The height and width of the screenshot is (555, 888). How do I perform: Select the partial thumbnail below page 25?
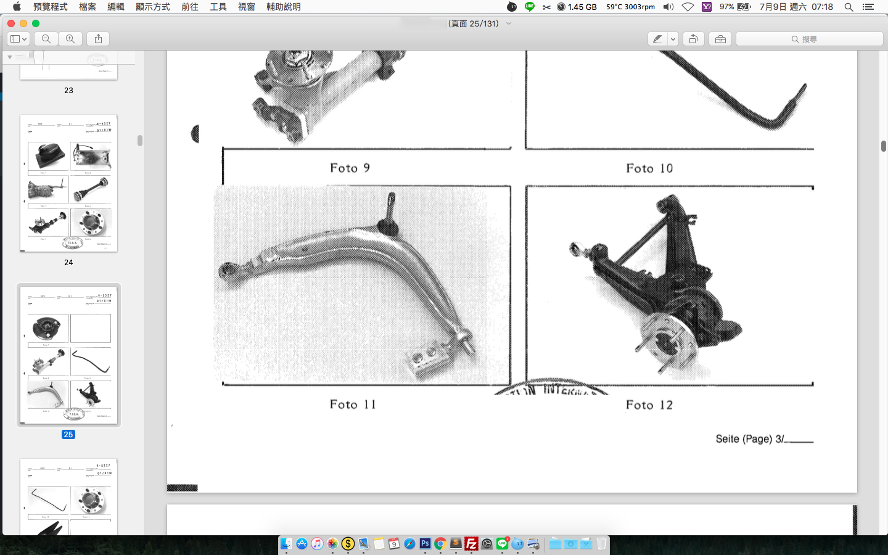pos(68,496)
